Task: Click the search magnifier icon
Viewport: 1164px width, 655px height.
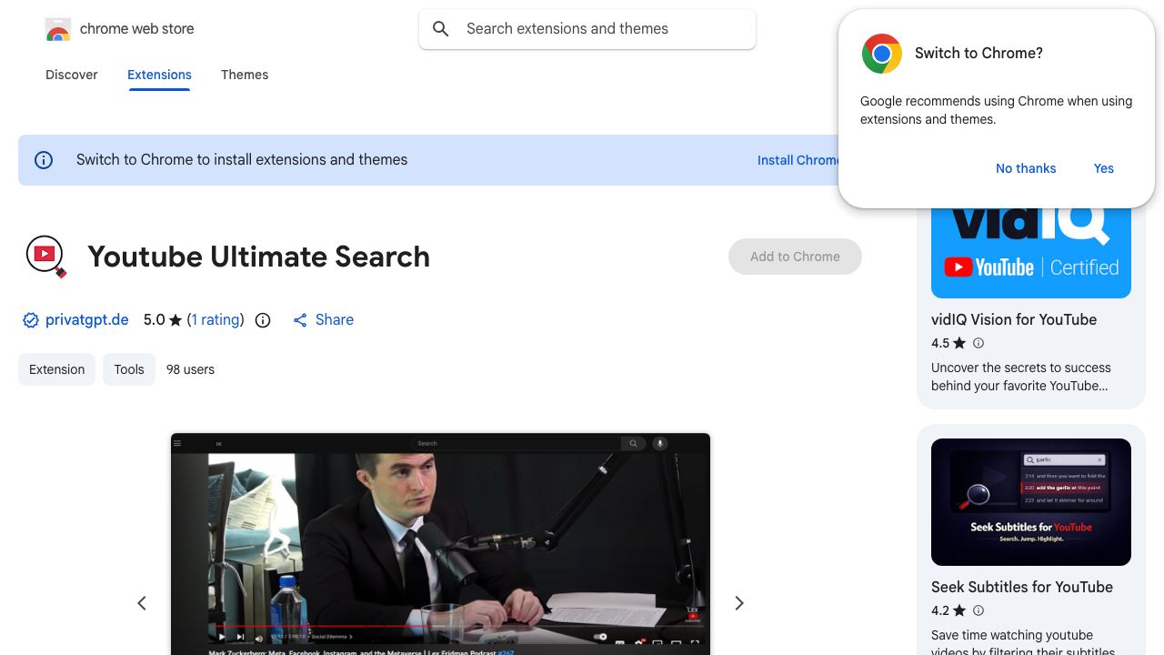Action: point(441,29)
